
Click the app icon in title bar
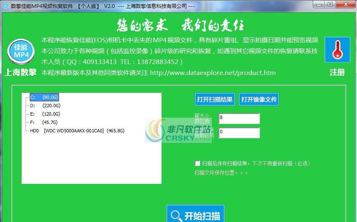(x=5, y=6)
